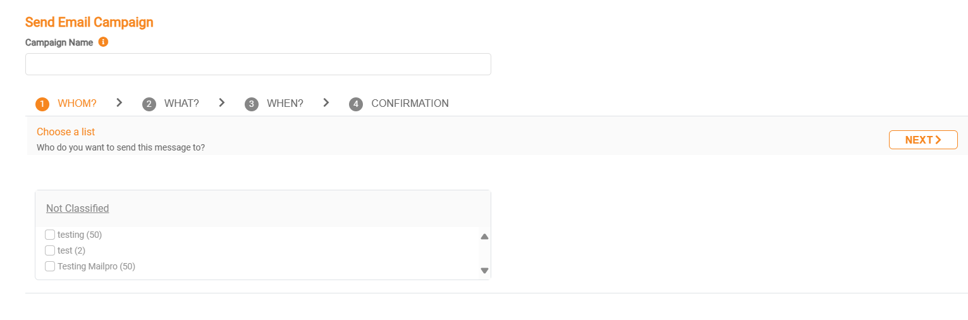Click the chevron arrow after WHOM?
The image size is (968, 320).
(x=119, y=102)
